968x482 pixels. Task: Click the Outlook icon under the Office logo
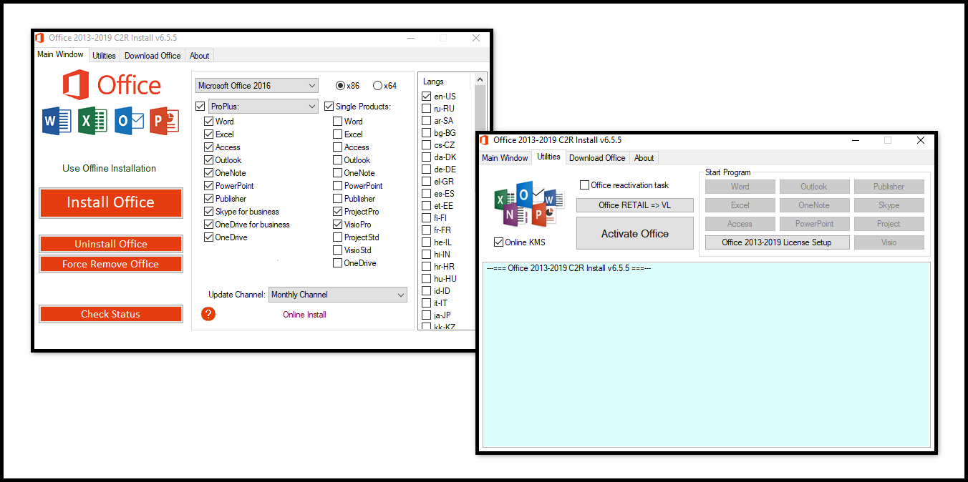point(129,121)
